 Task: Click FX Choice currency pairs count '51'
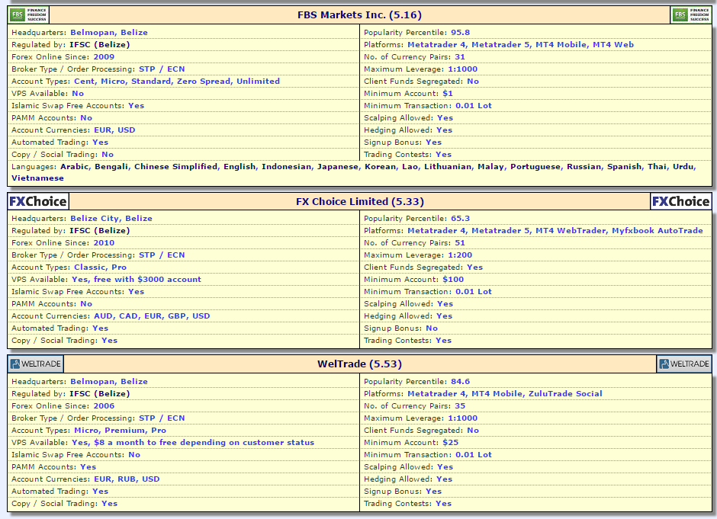tap(460, 243)
